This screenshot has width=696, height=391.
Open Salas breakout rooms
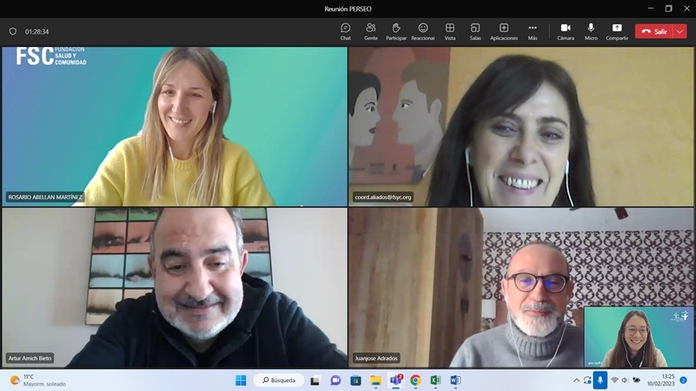coord(475,31)
